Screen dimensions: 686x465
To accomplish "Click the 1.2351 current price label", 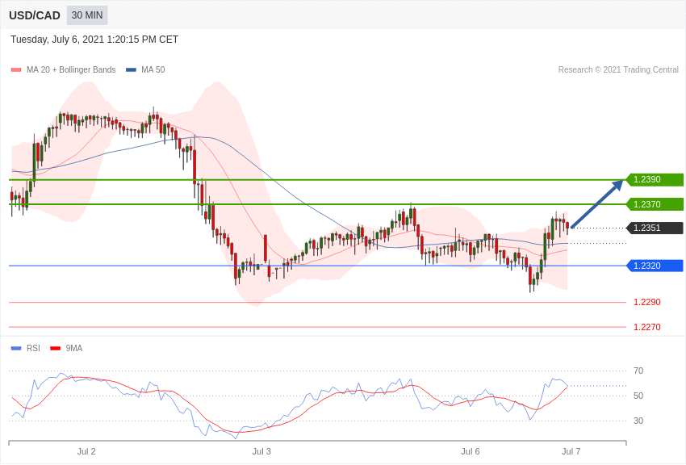I will point(655,228).
